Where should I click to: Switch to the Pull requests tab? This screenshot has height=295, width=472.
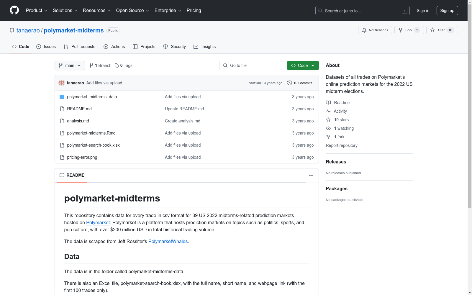click(x=79, y=47)
